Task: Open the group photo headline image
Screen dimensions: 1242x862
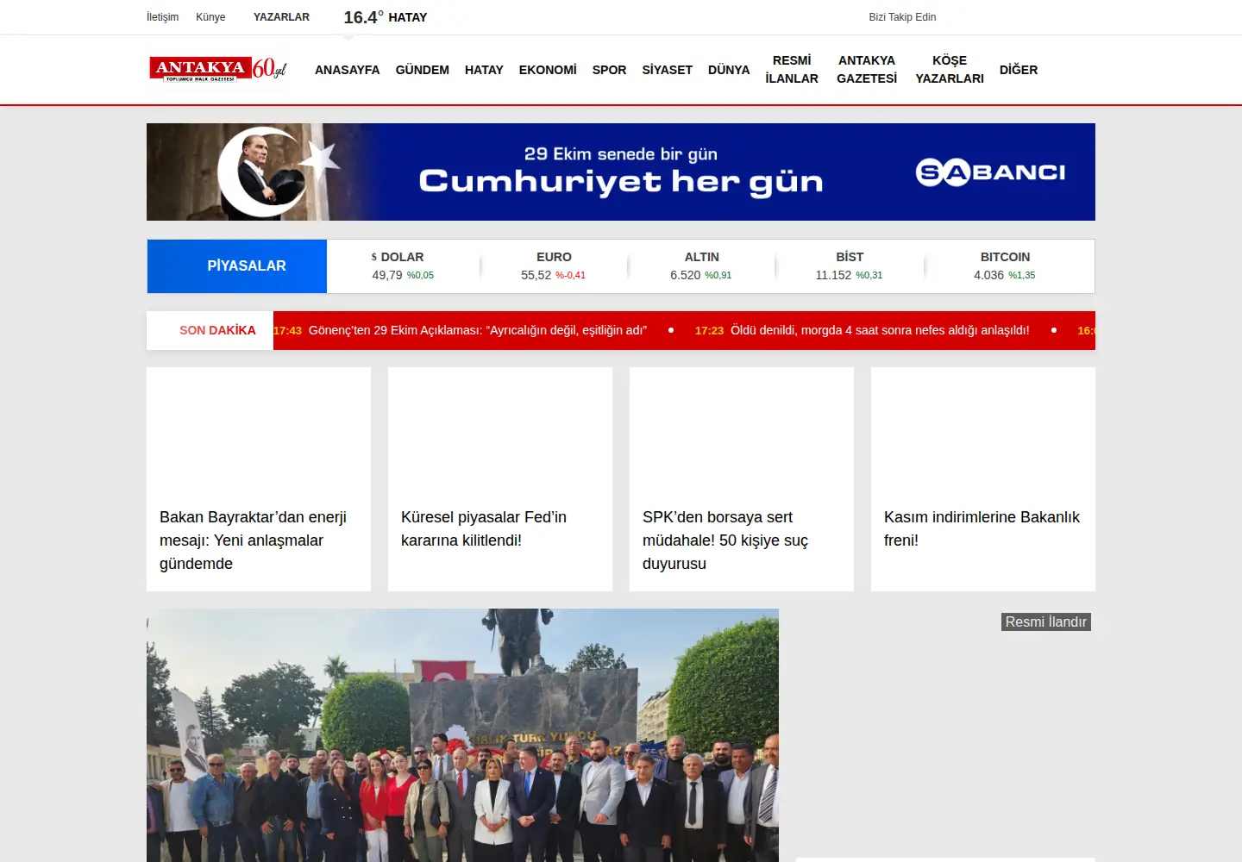Action: click(462, 735)
